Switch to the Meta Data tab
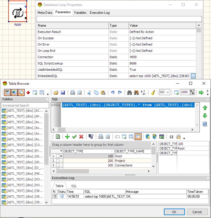Screen dimensions: 211x218 (45, 13)
